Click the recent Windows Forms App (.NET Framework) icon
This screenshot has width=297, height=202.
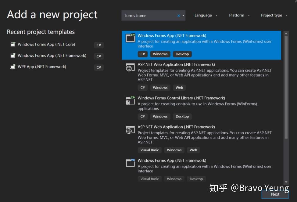point(13,56)
